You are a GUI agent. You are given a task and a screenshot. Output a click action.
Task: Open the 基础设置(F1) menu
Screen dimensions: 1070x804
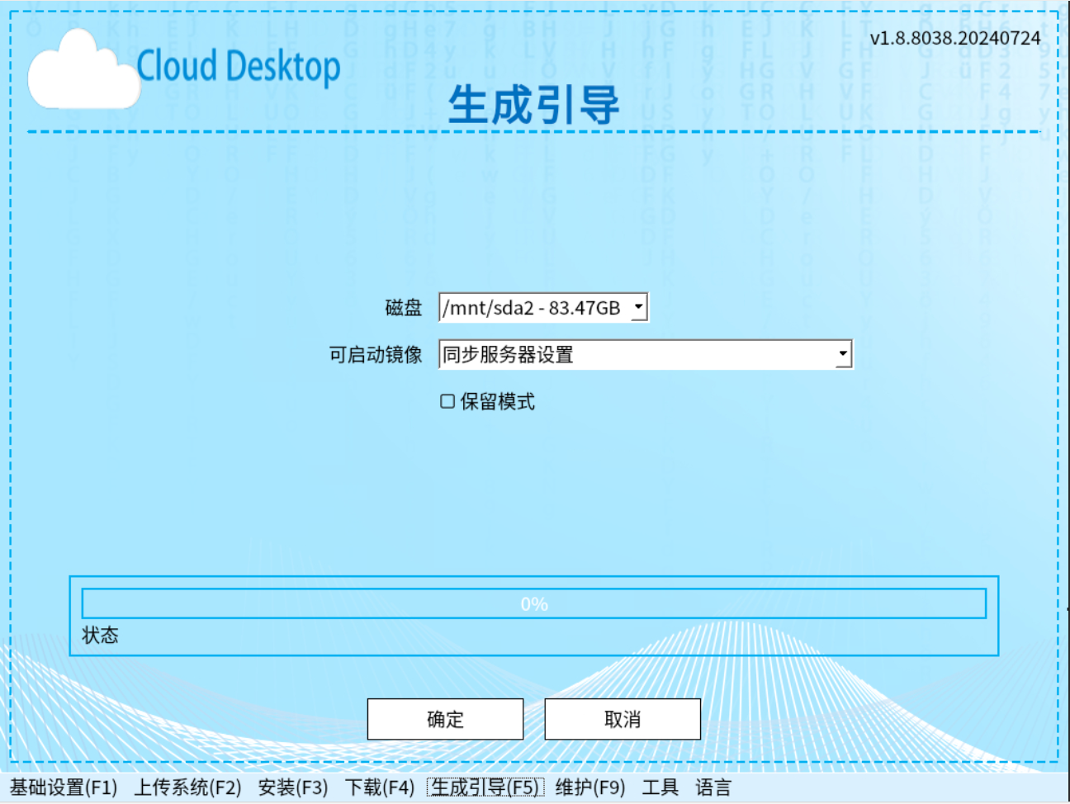click(64, 787)
